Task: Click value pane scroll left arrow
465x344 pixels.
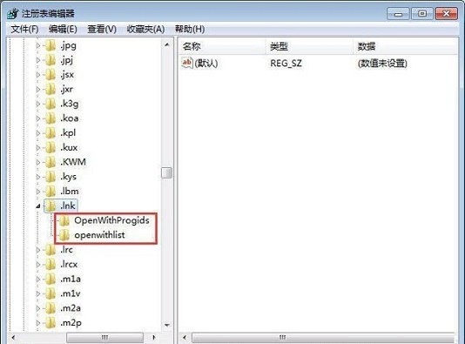Action: click(185, 337)
